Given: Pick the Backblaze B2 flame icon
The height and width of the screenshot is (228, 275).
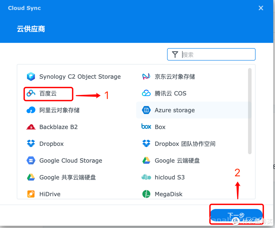Looking at the screenshot, I should pyautogui.click(x=31, y=127).
